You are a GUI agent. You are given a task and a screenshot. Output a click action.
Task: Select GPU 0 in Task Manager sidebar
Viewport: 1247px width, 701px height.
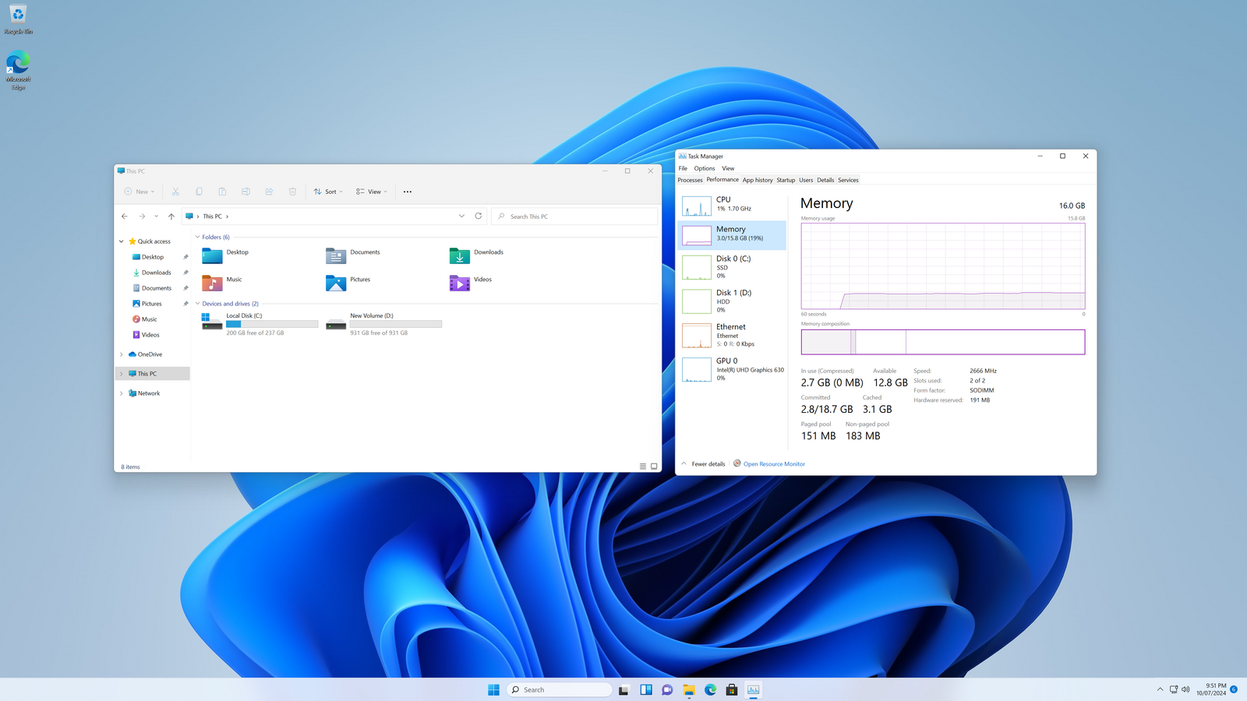732,370
